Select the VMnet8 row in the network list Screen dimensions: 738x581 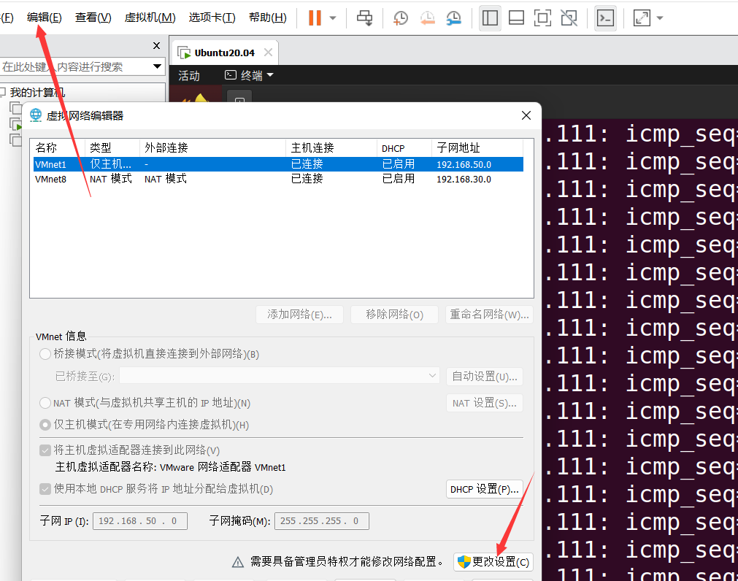(279, 180)
